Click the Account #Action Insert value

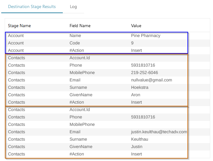coord(136,50)
